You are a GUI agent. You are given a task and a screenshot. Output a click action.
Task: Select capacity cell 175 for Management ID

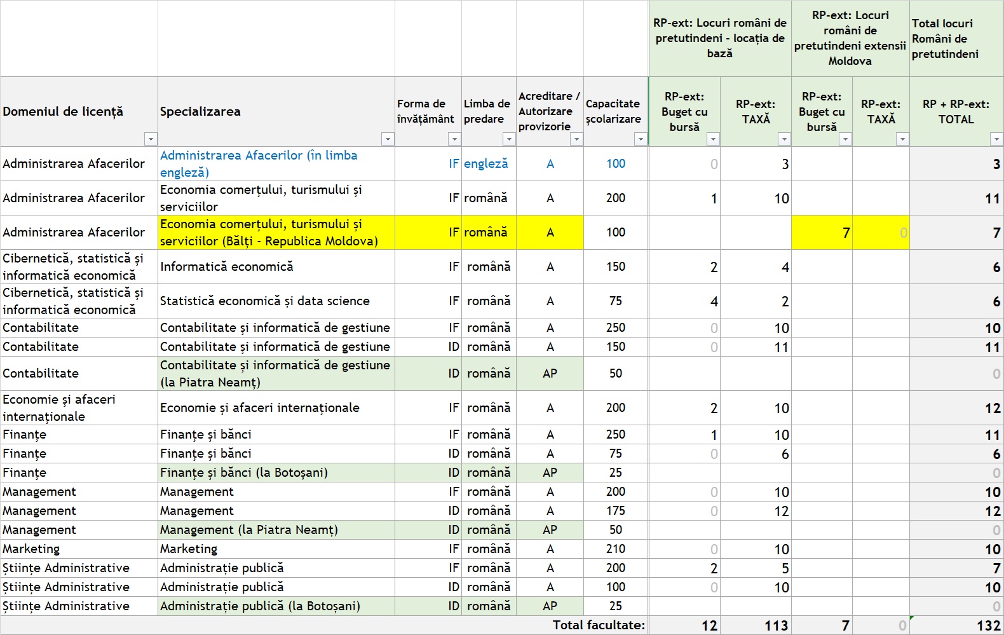pos(616,511)
